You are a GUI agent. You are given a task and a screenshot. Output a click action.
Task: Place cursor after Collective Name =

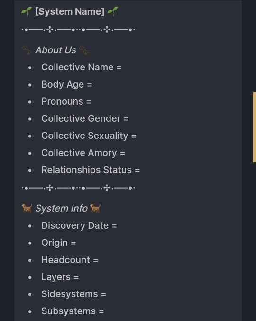coord(122,67)
